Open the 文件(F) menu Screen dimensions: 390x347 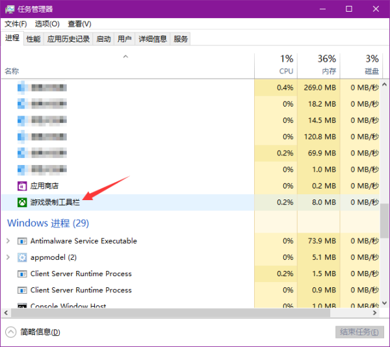(x=16, y=24)
